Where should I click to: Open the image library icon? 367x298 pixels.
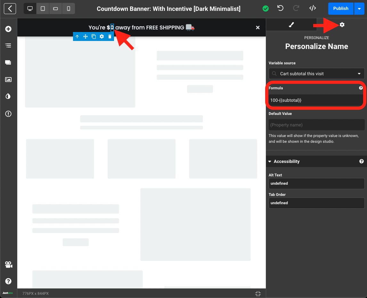pos(8,79)
